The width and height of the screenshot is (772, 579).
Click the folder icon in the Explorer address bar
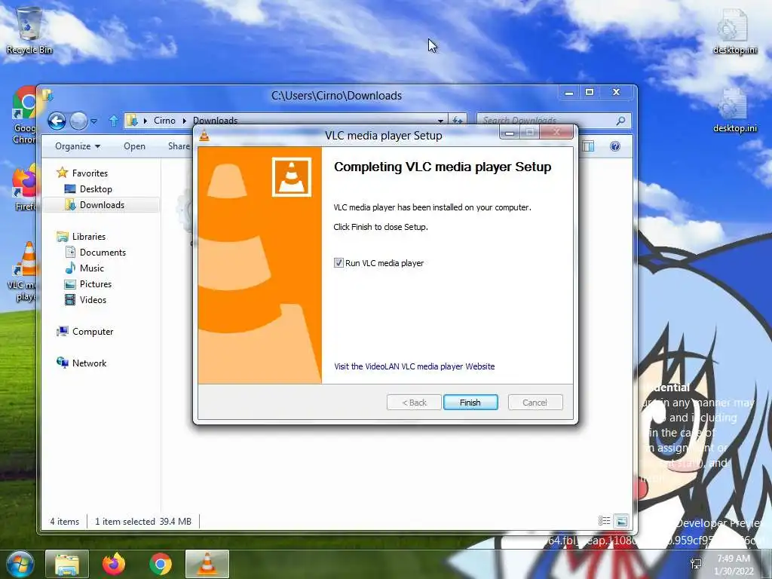click(132, 120)
